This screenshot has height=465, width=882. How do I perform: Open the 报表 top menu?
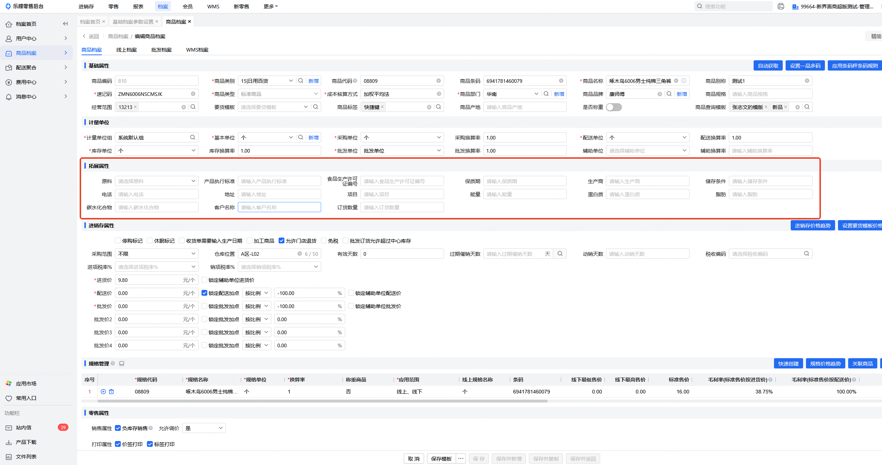pos(138,6)
